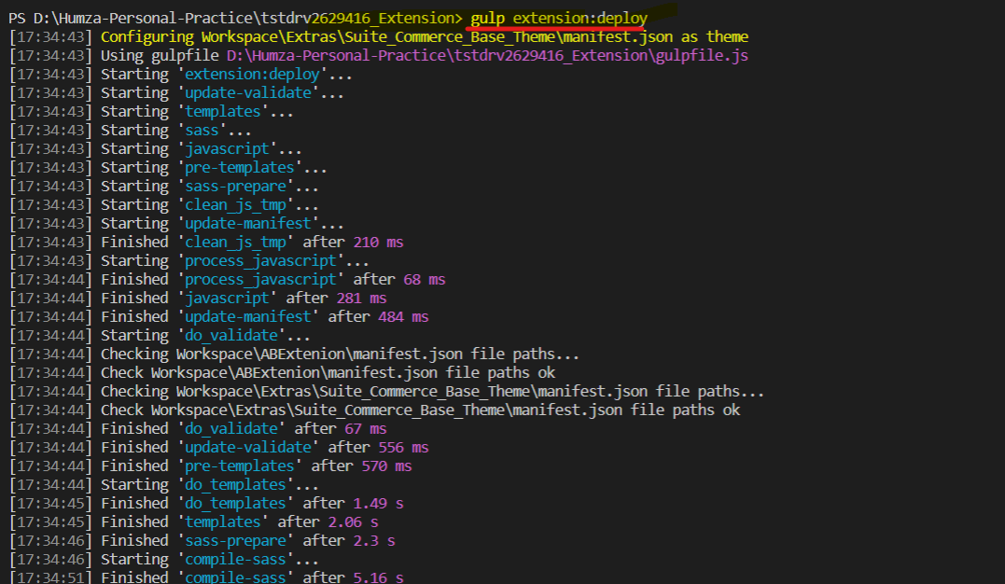
Task: Click the 'Check Workspace\ABExtenion\manifest.json file paths ok' line
Action: (x=328, y=372)
